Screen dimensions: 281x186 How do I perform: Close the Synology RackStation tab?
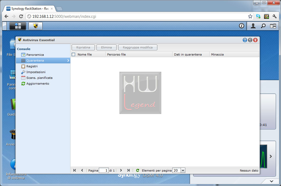point(51,9)
